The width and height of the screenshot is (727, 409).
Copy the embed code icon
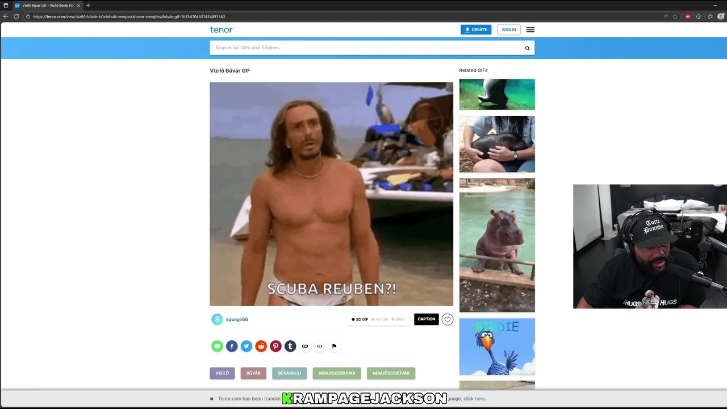coord(320,346)
